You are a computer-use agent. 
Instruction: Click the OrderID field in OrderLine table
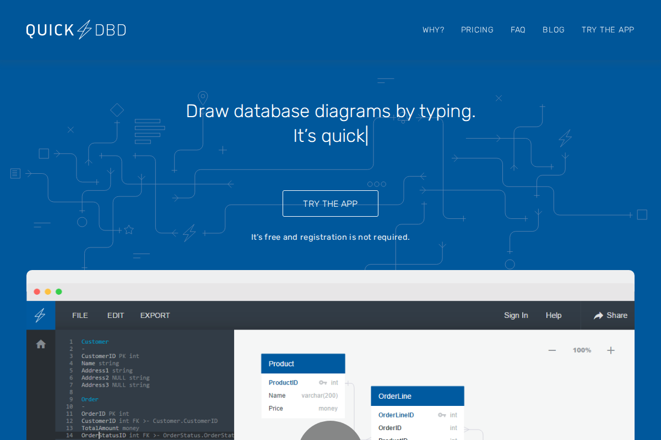418,428
